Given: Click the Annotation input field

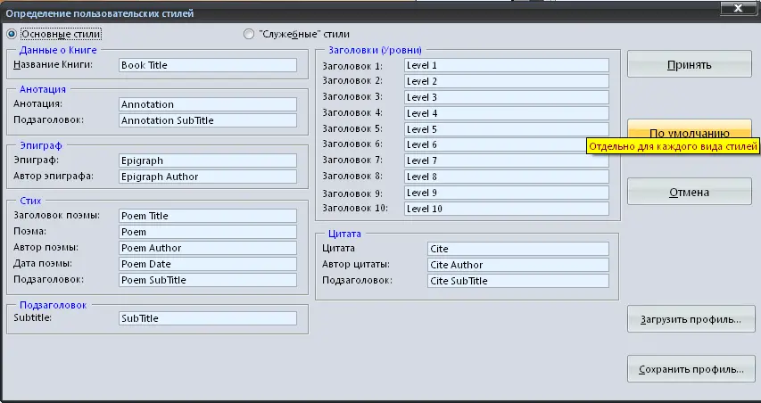Looking at the screenshot, I should coord(208,104).
